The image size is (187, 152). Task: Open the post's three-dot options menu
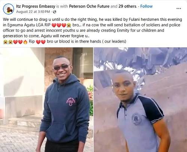pos(178,9)
